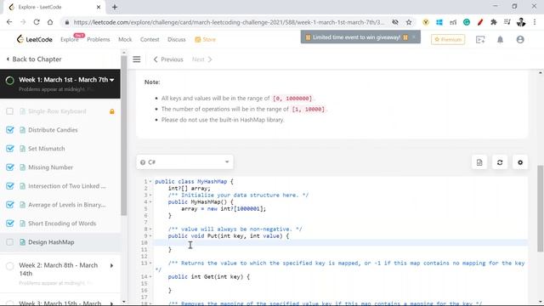Click the LeetCode logo

click(34, 39)
